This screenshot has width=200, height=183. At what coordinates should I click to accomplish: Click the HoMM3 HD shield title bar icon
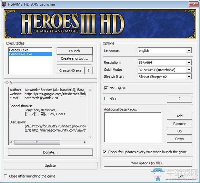[x=4, y=4]
